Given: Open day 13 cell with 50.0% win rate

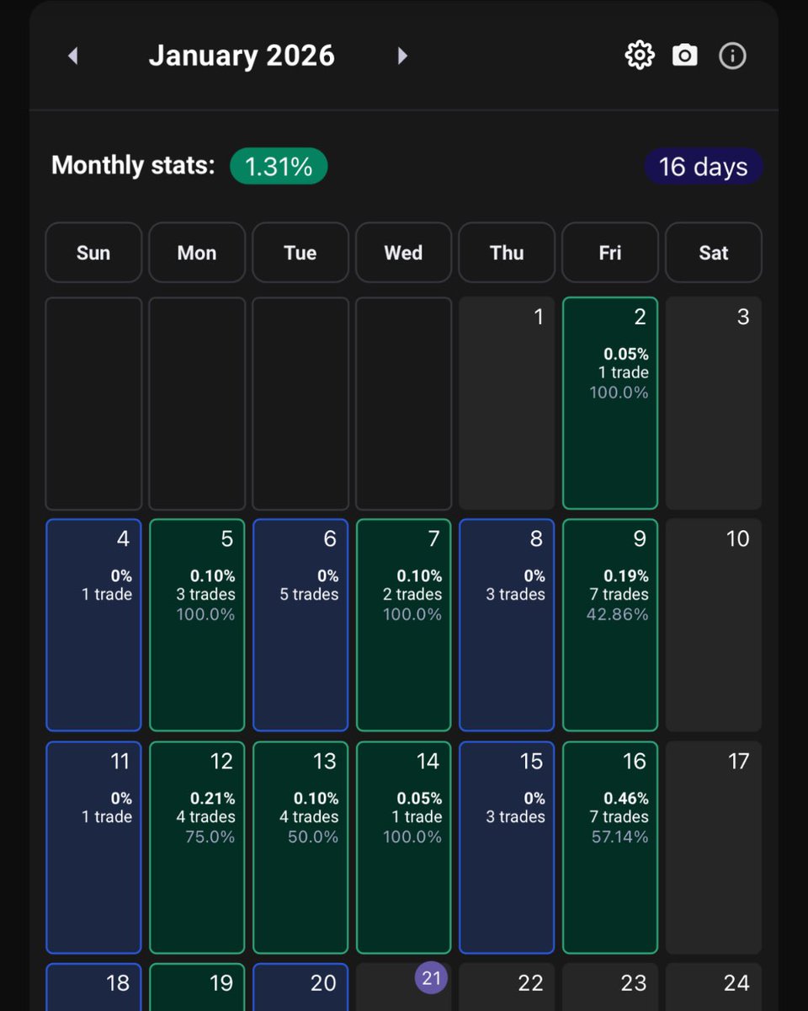Looking at the screenshot, I should pyautogui.click(x=300, y=848).
